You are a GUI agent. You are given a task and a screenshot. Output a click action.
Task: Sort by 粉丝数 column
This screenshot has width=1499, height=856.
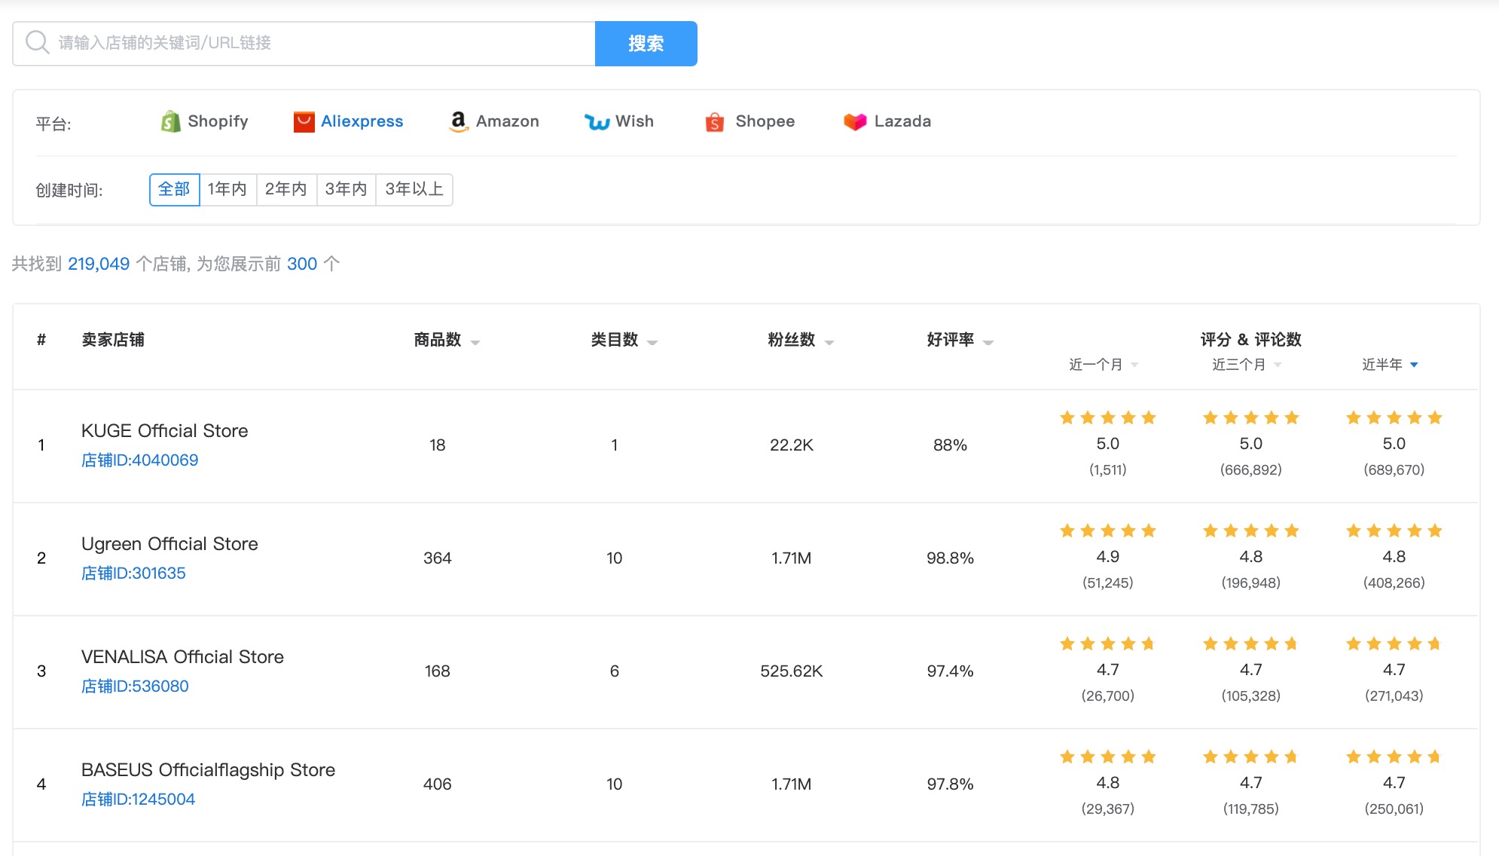(801, 340)
